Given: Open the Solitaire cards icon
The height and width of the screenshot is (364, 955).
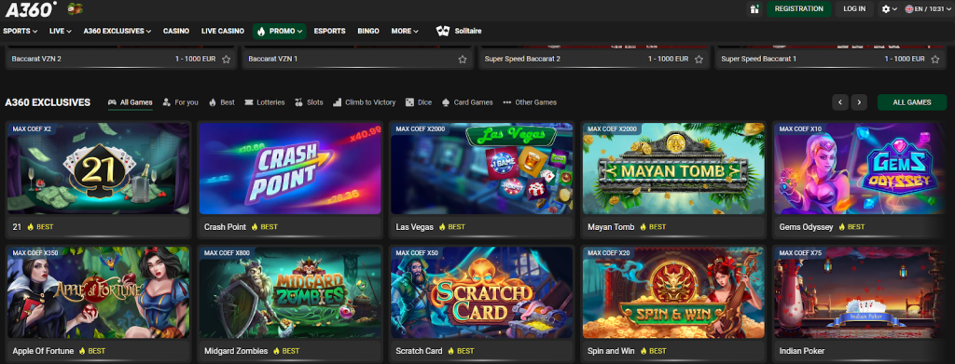Looking at the screenshot, I should click(x=443, y=31).
